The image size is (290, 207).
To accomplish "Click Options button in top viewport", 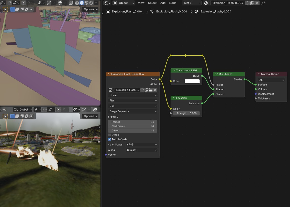I will point(90,9).
